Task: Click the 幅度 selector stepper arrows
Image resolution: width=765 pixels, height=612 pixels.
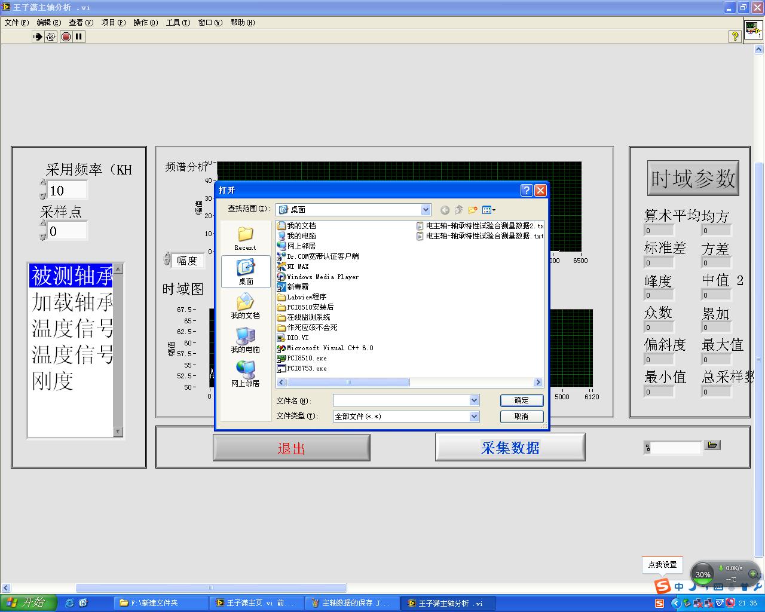Action: [167, 259]
